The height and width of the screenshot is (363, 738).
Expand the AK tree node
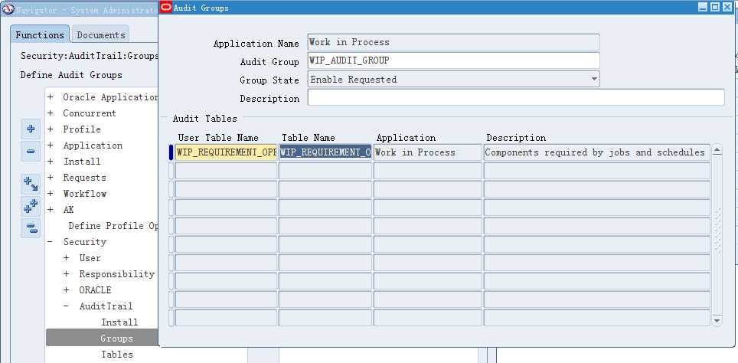[x=51, y=210]
